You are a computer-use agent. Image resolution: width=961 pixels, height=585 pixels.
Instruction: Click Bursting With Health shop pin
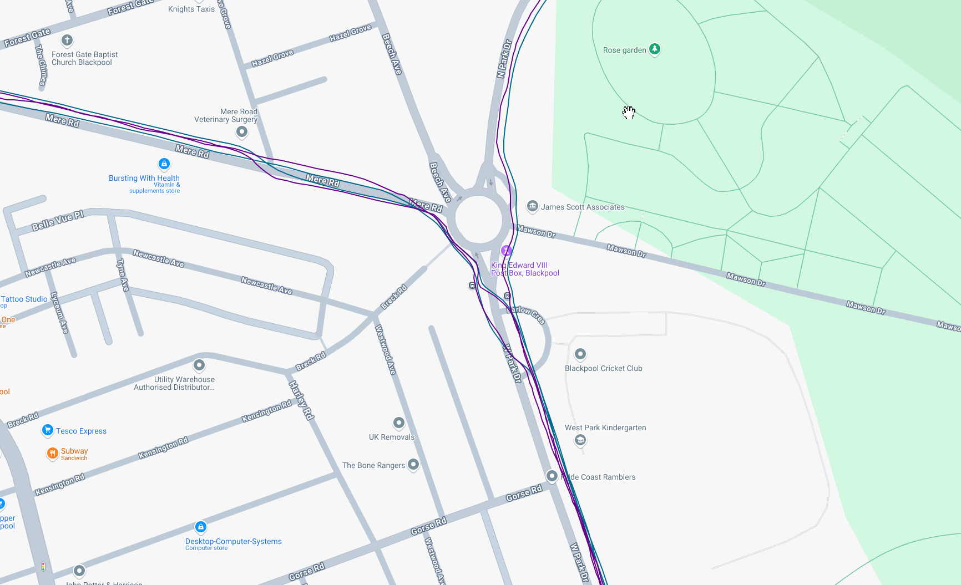click(164, 164)
